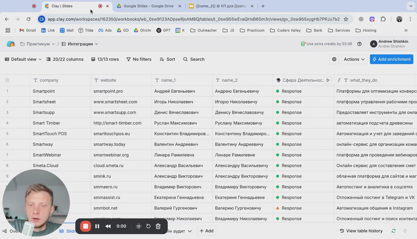Screen dimensions: 417x239
Task: Open the Actions dropdown
Action: tap(354, 59)
